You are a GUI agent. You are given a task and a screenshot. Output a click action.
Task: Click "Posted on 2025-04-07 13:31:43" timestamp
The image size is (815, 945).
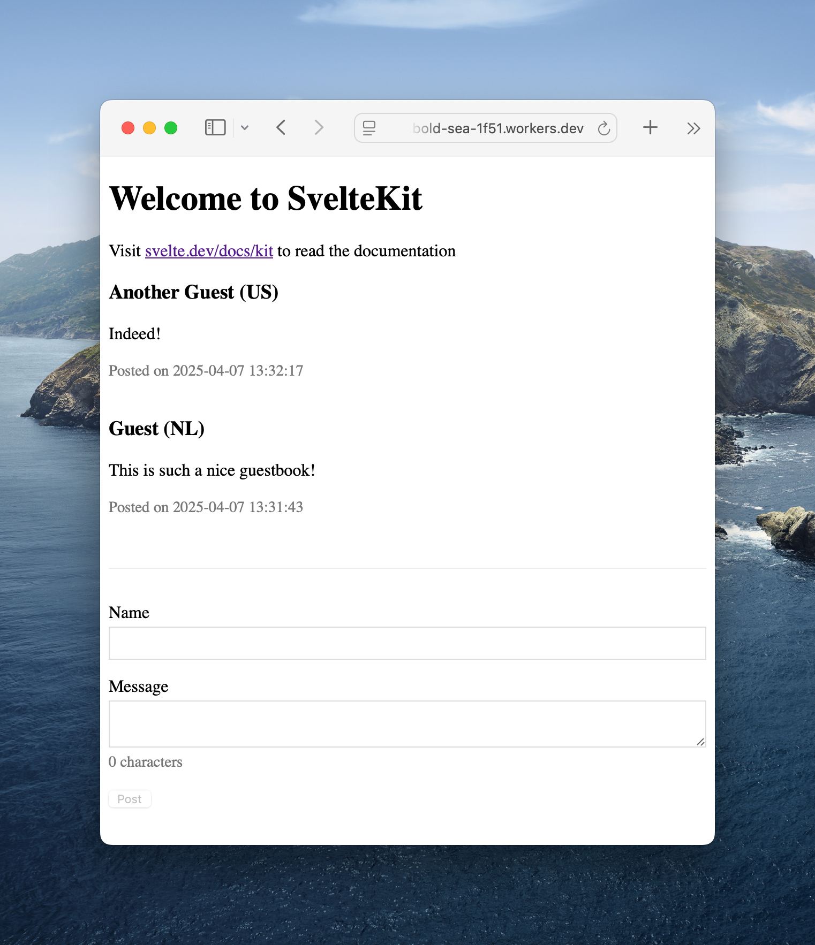pyautogui.click(x=206, y=507)
